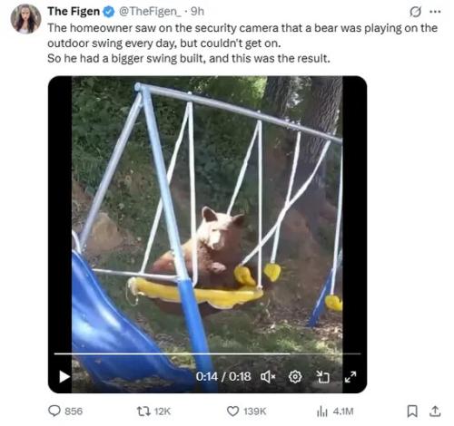The image size is (454, 426).
Task: Share the tweet via upload icon
Action: click(x=435, y=411)
